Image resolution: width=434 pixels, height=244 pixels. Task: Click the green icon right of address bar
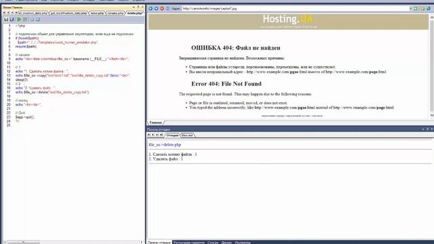coord(416,9)
